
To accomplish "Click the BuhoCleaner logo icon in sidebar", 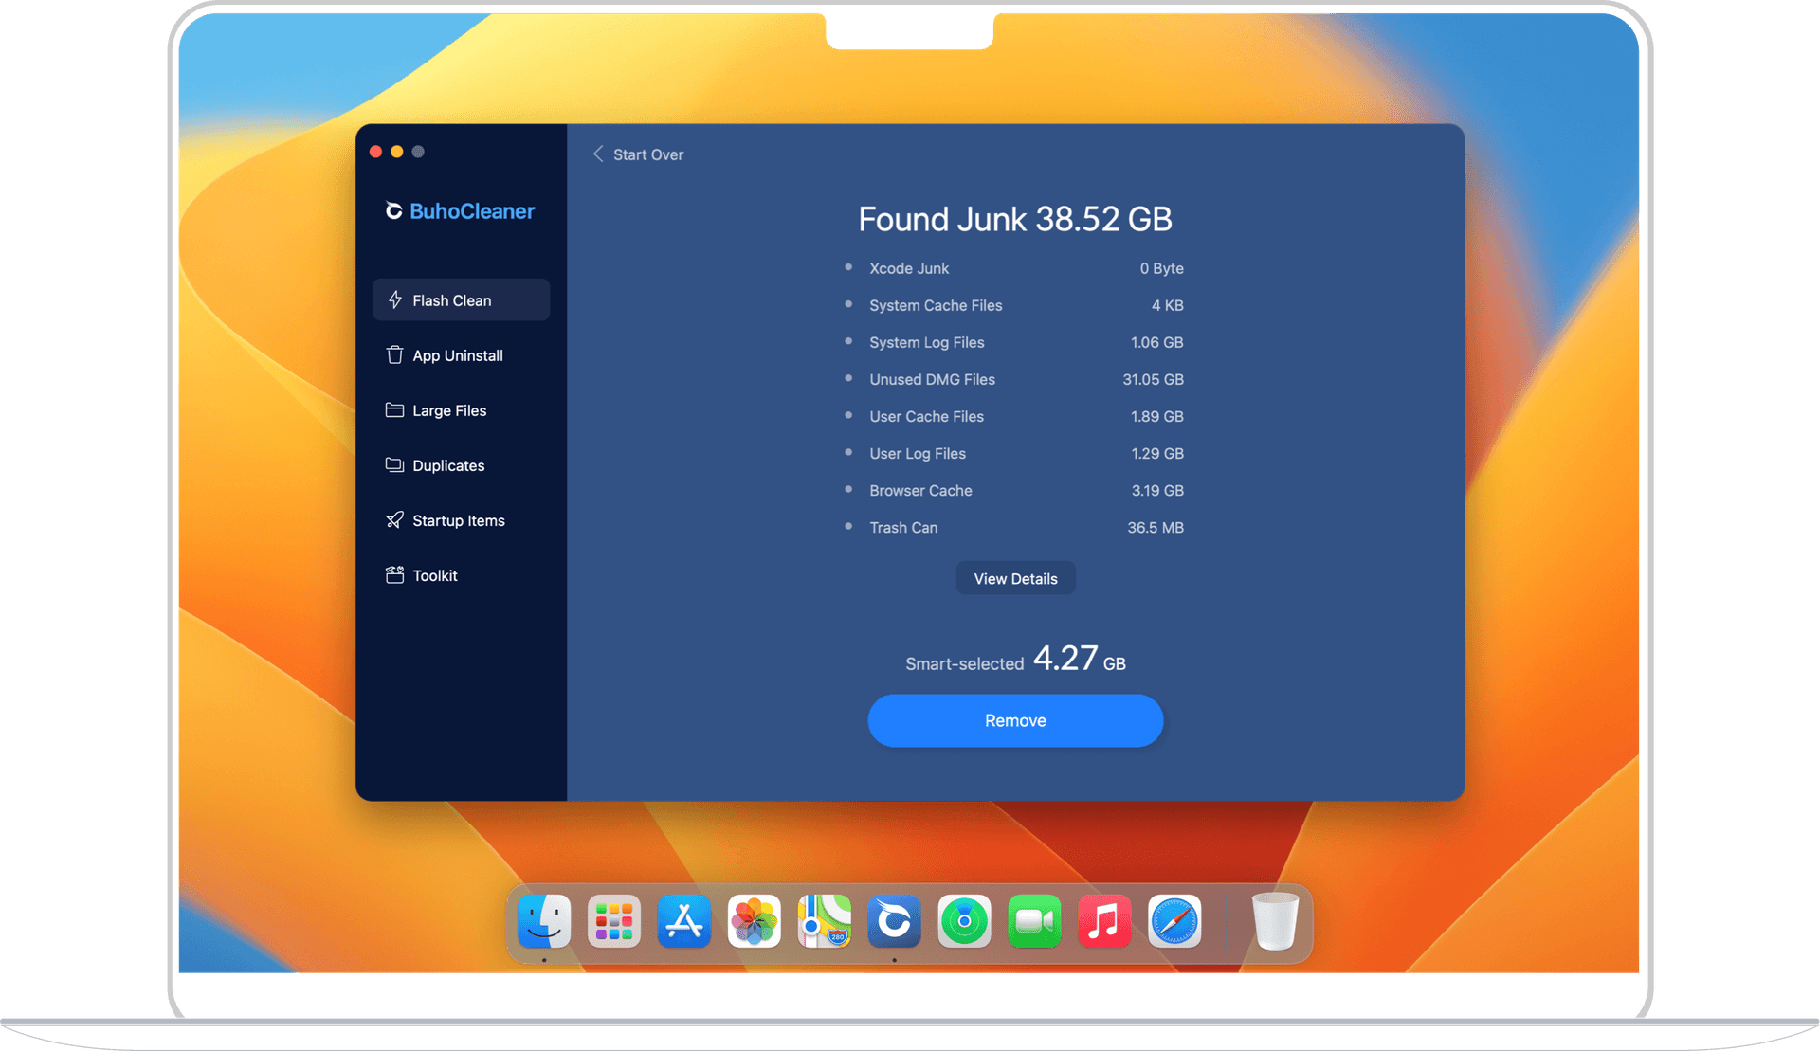I will click(394, 211).
